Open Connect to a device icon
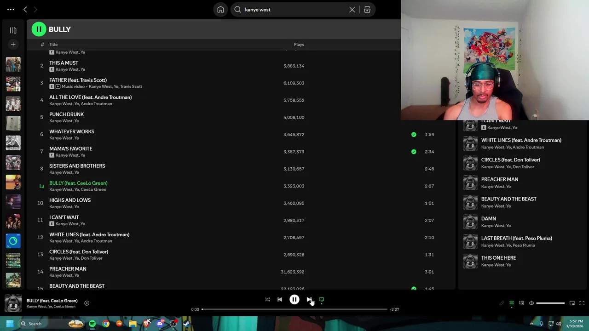589x331 pixels. 521,303
